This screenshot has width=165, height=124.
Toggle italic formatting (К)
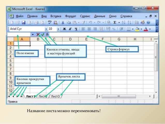pos(70,29)
